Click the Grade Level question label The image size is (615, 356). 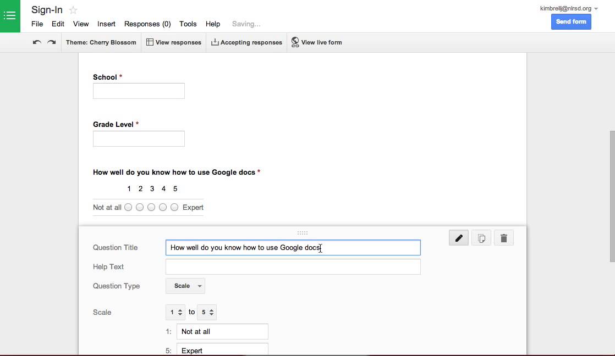(113, 125)
